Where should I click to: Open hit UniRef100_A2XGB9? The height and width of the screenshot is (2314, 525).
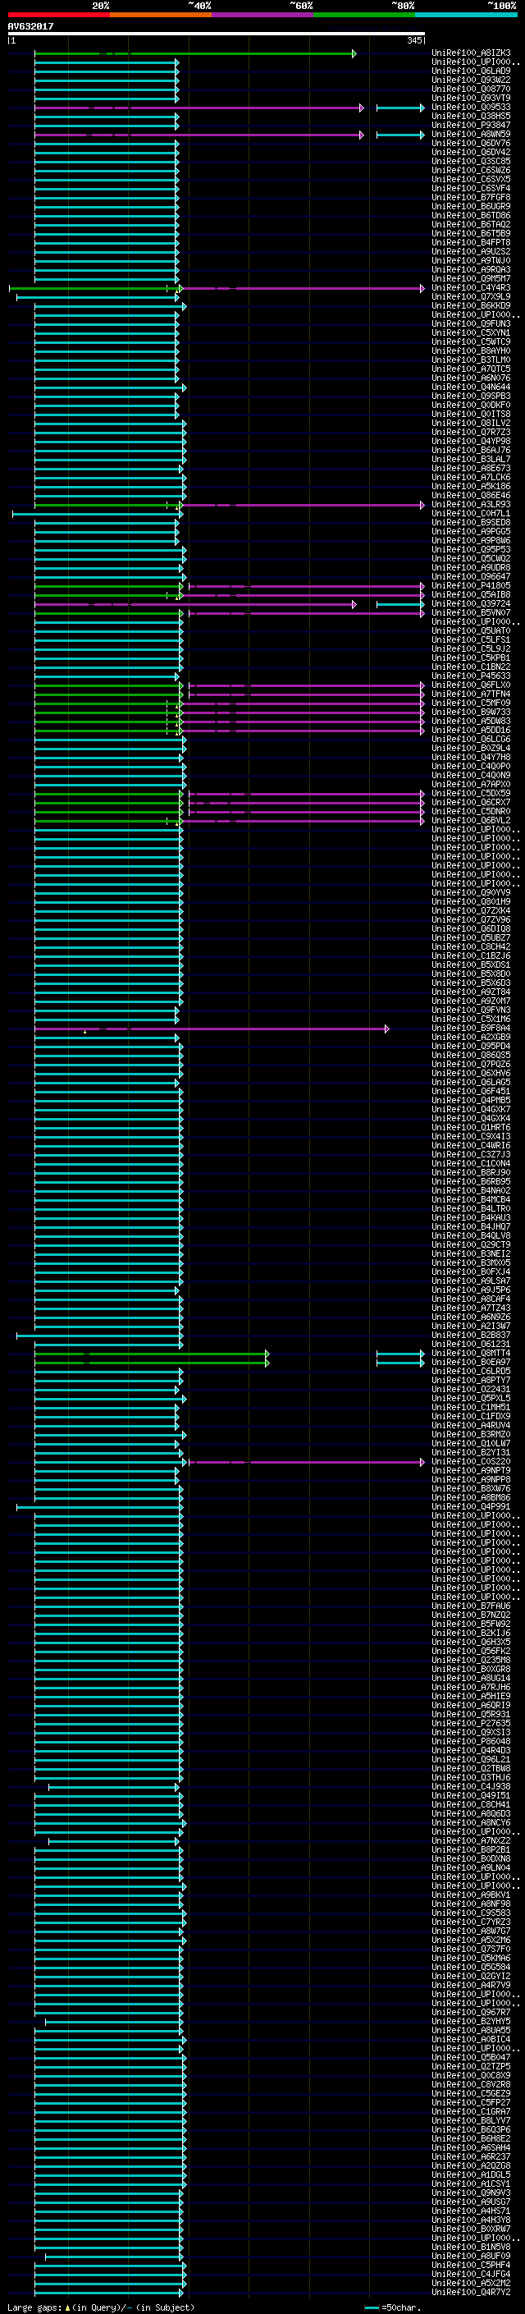click(x=471, y=1037)
